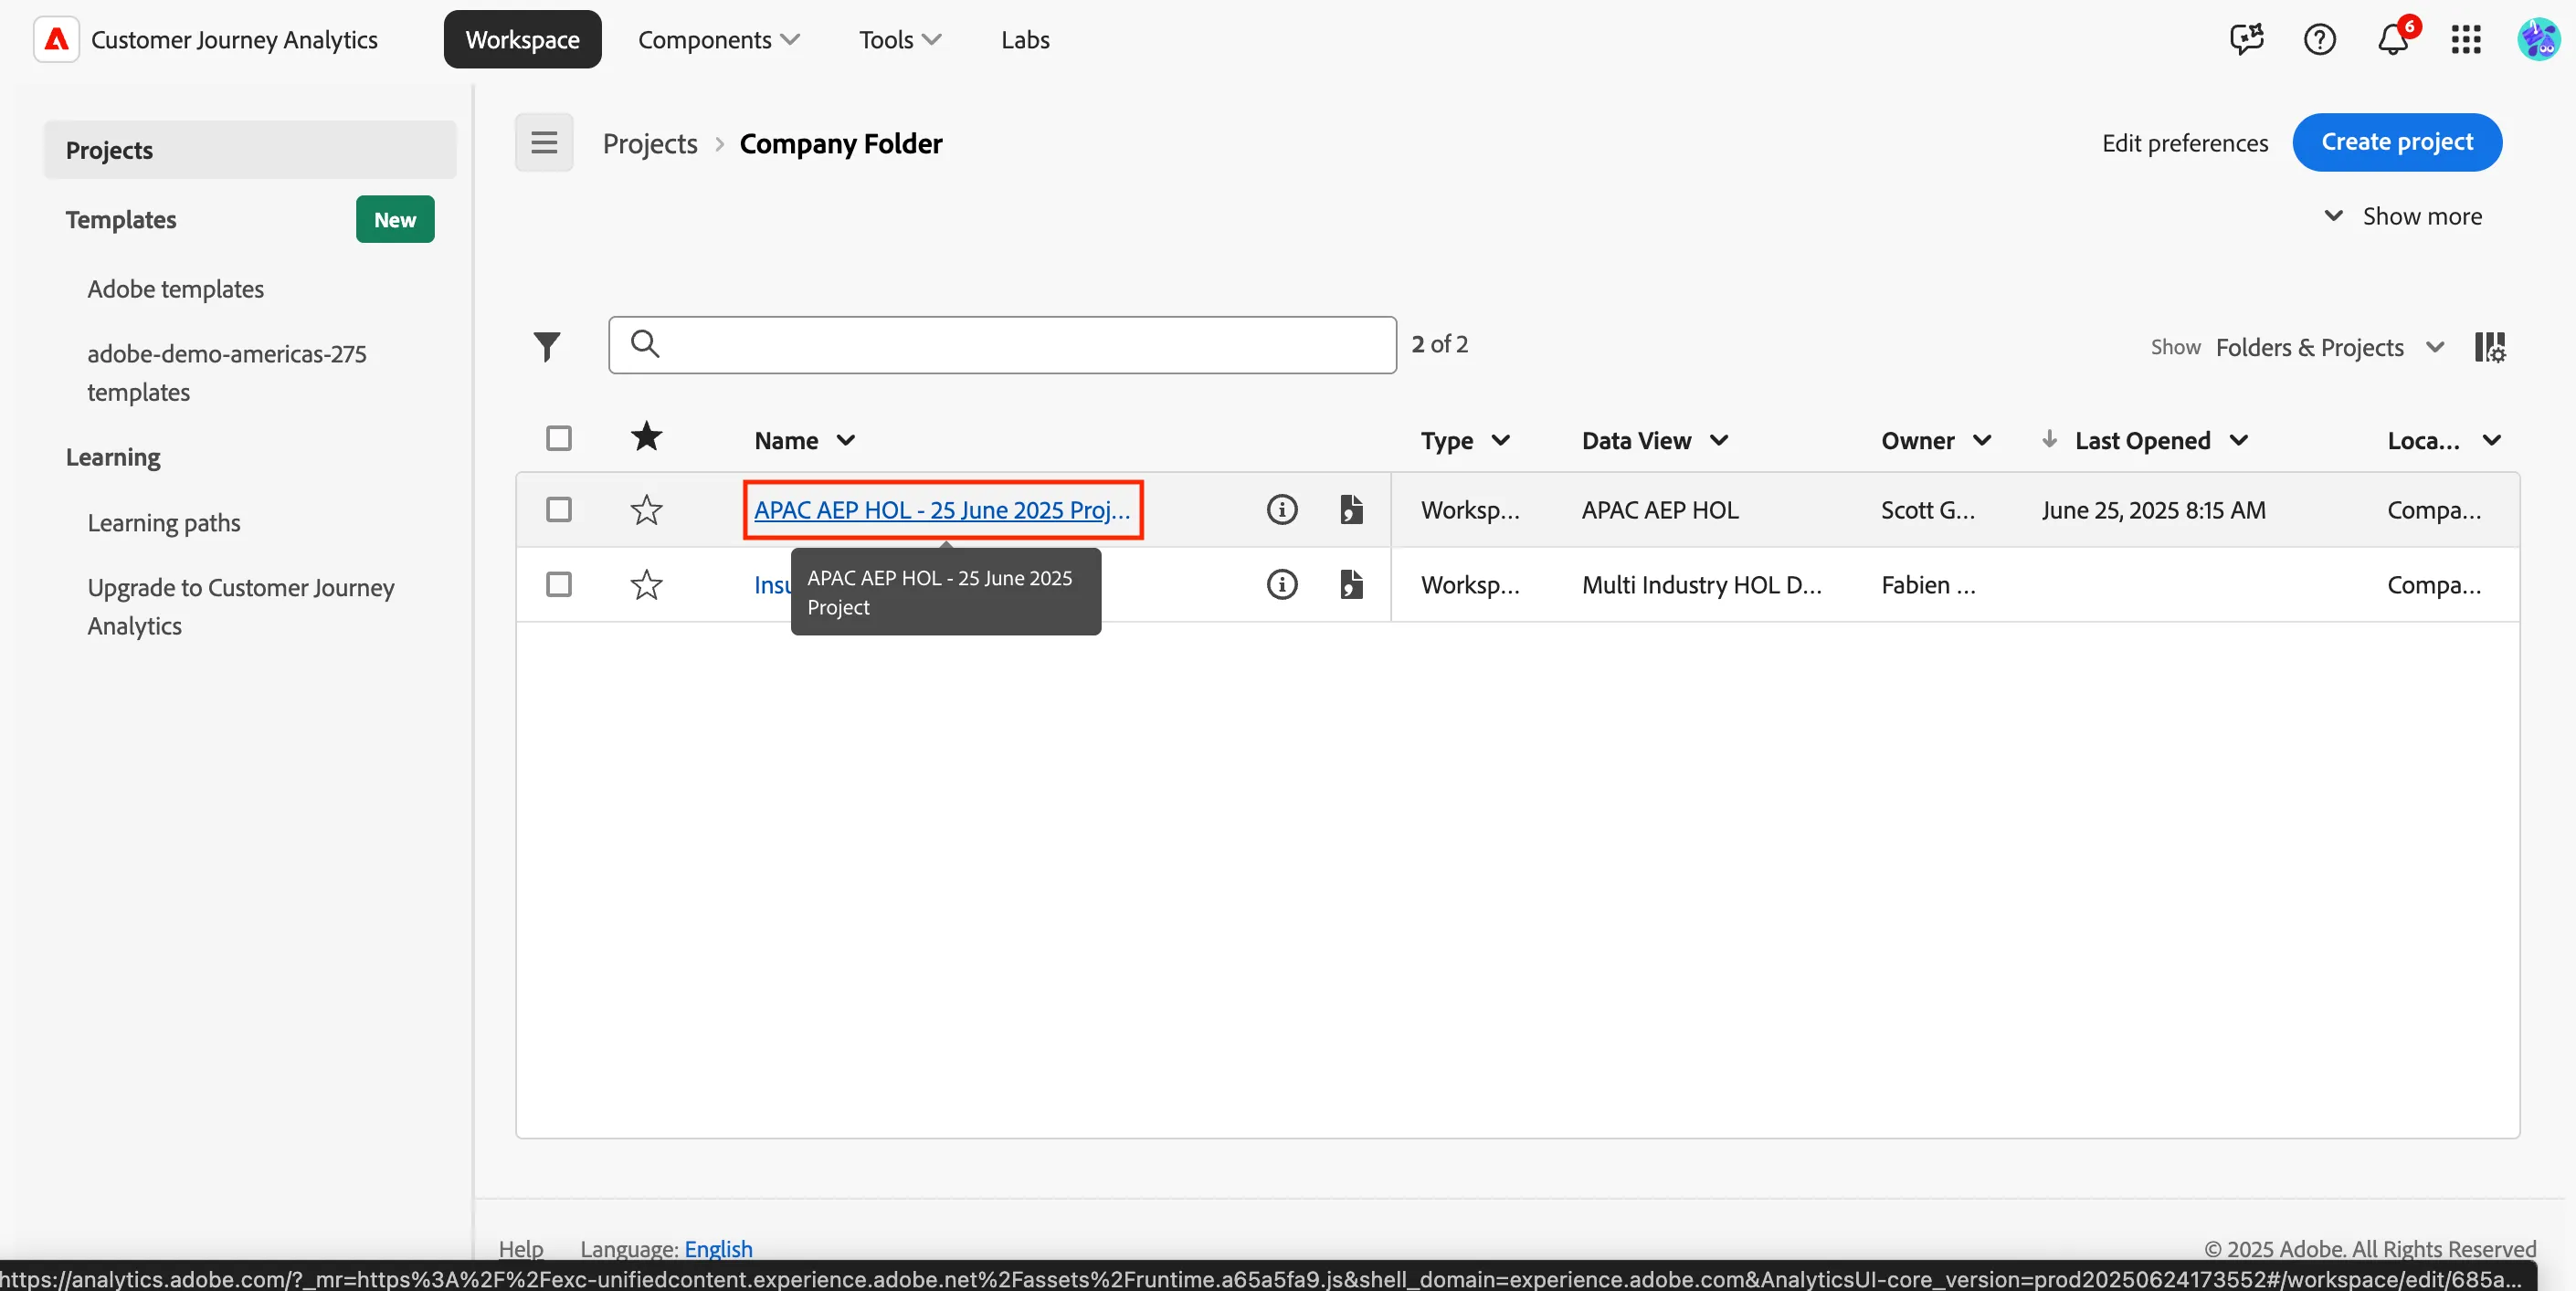The width and height of the screenshot is (2576, 1291).
Task: Open Type column chevron menu
Action: click(1501, 441)
